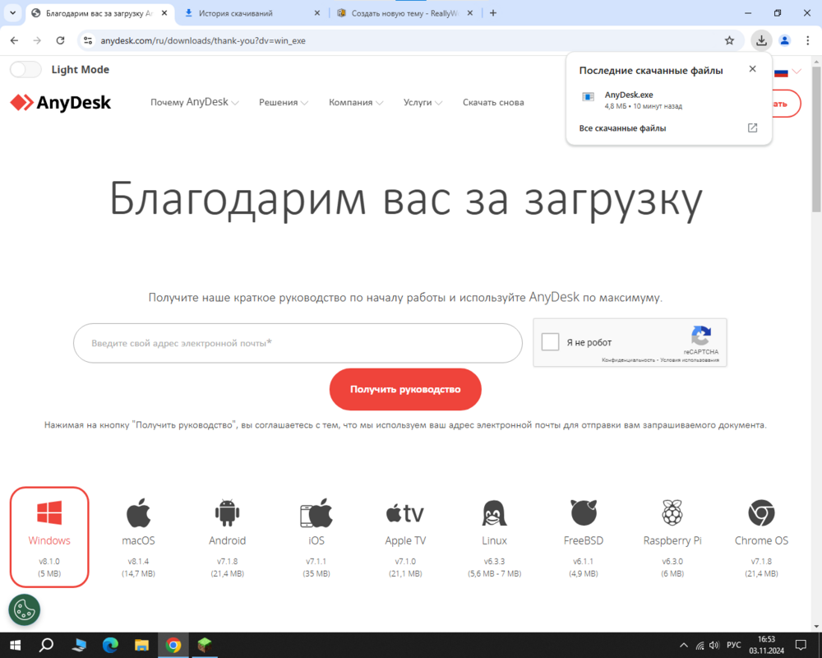Pick the Android platform icon
This screenshot has width=822, height=658.
tap(227, 512)
